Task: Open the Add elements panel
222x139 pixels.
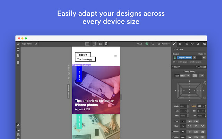Action: (x=18, y=49)
